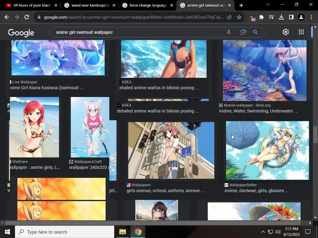
Task: Open Google quick settings gear
Action: [286, 32]
